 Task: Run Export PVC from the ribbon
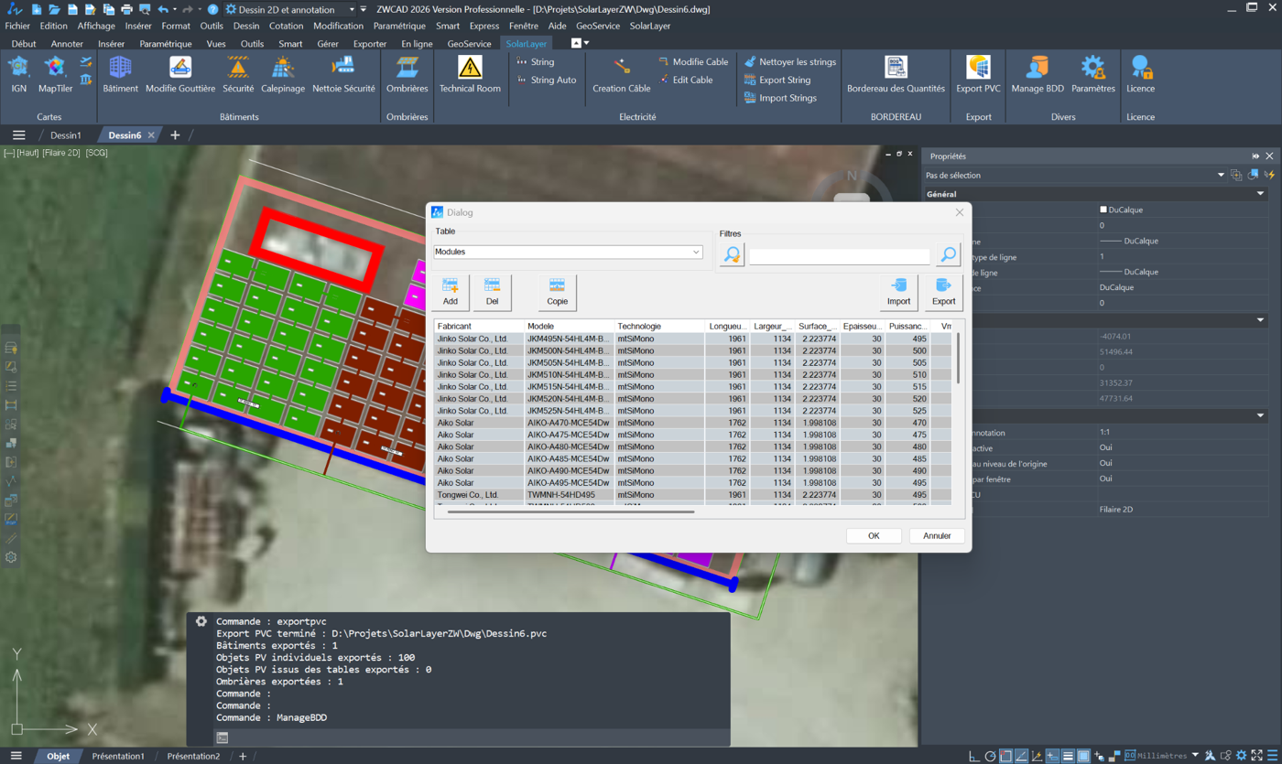coord(978,74)
